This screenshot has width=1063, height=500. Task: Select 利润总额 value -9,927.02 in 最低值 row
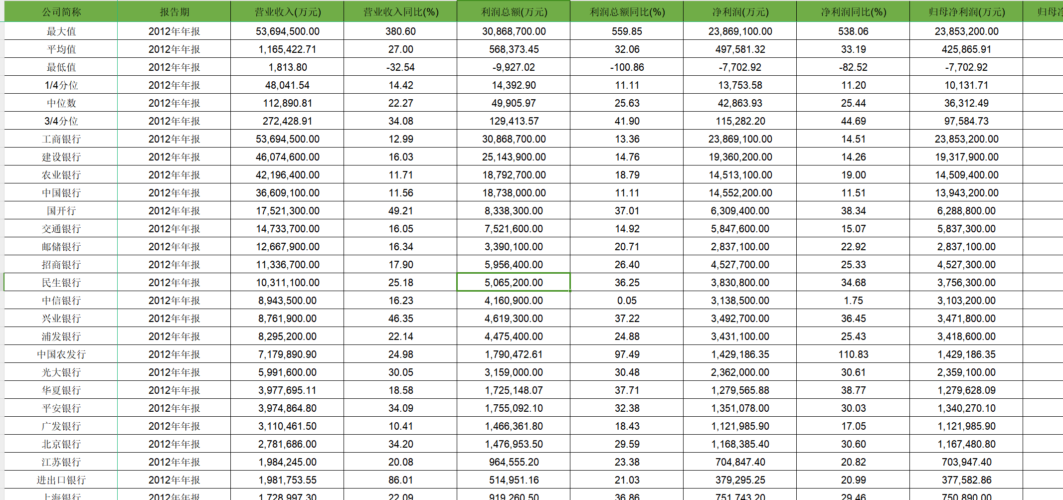pos(514,67)
